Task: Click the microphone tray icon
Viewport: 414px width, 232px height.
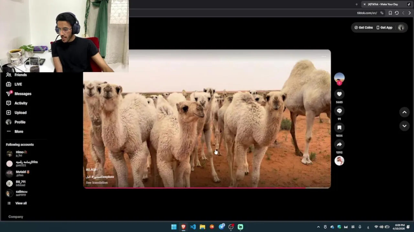Action: (x=360, y=227)
